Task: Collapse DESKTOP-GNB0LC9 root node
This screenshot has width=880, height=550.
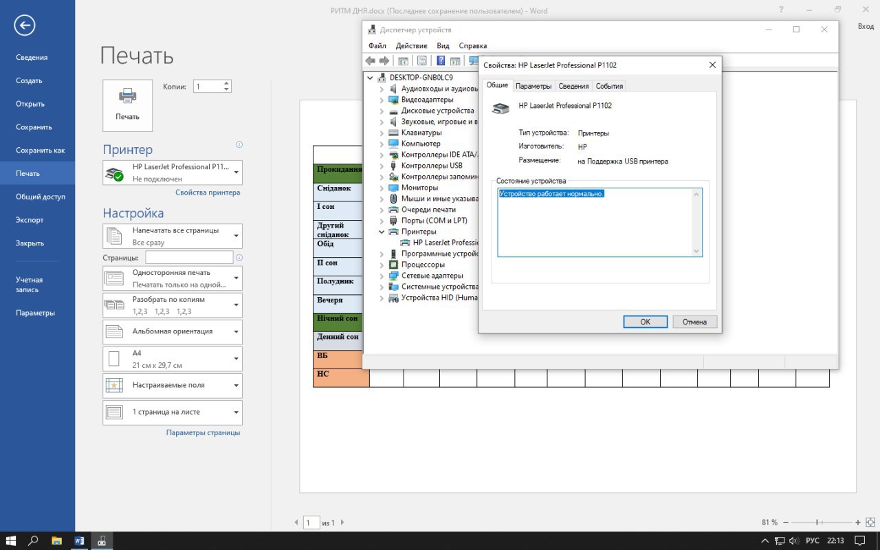Action: coord(371,78)
